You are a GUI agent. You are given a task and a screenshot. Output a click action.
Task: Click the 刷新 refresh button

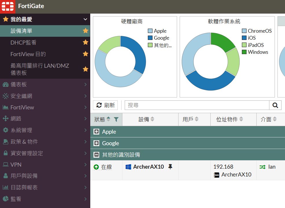(105, 105)
